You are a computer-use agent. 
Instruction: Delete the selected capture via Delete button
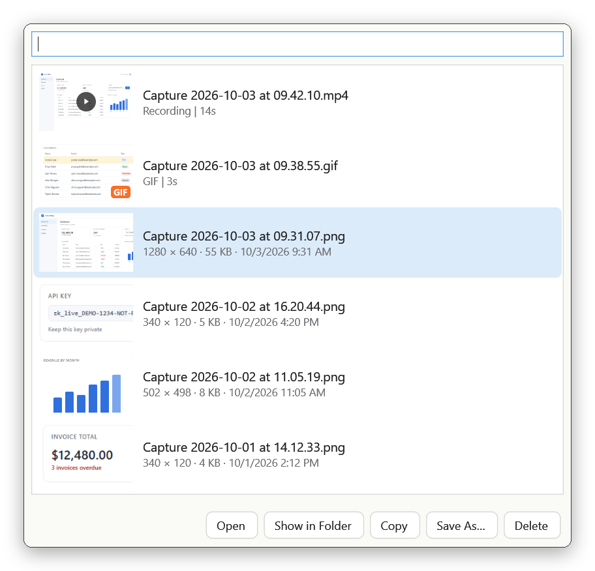pos(532,525)
